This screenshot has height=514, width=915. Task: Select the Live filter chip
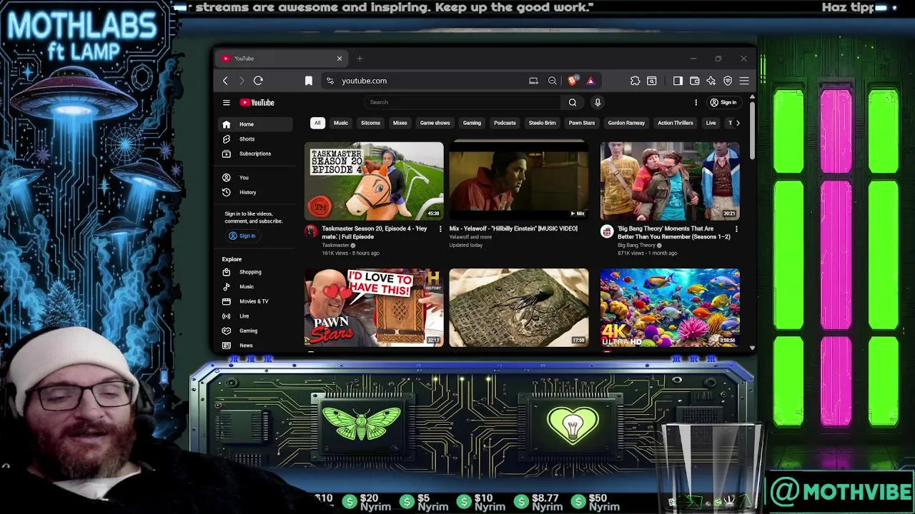711,123
